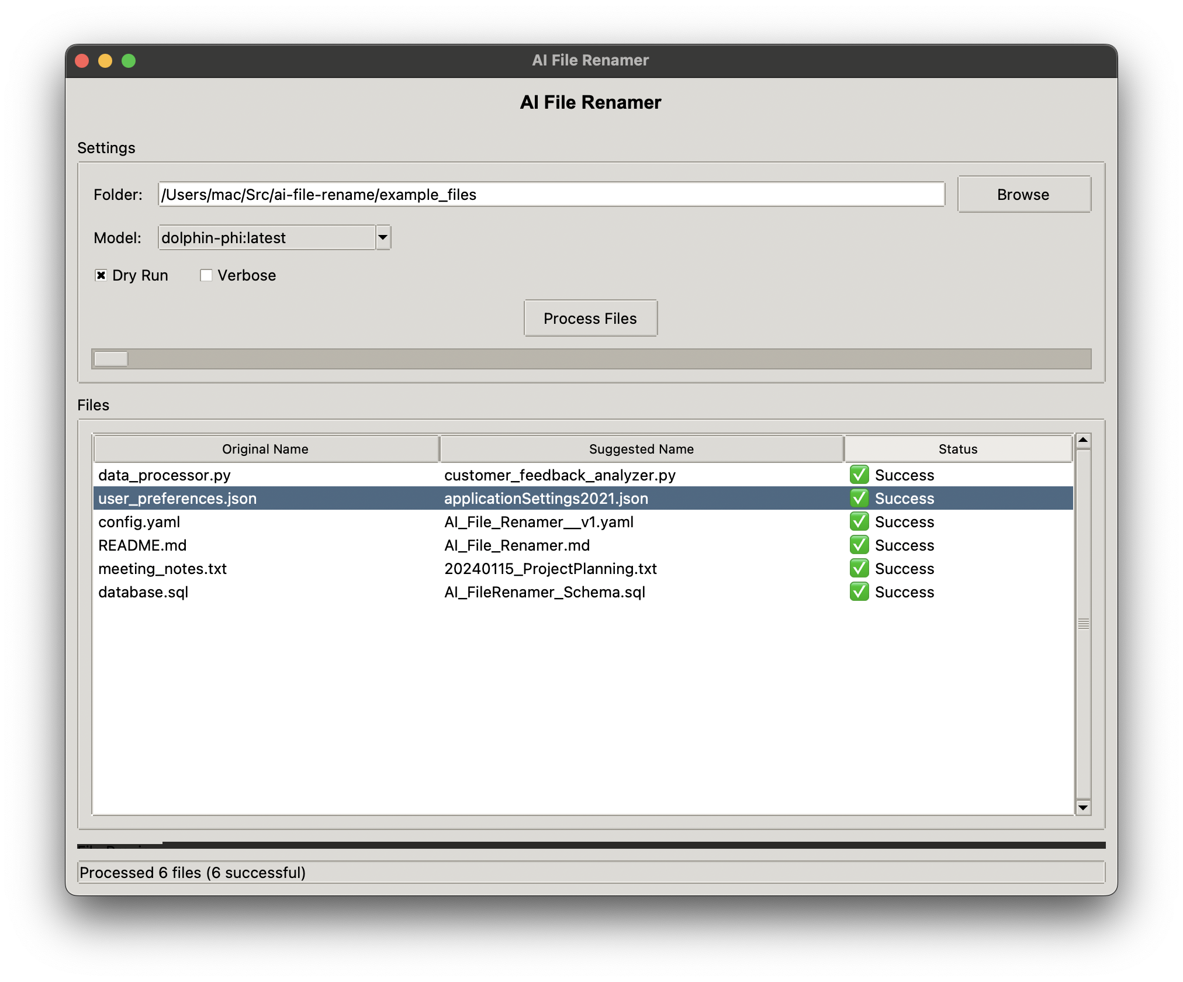Click the progress bar below Process Files

(590, 359)
